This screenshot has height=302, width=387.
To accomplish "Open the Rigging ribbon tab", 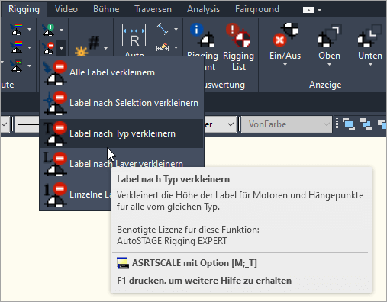I will tap(24, 9).
